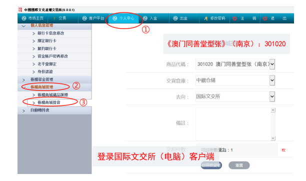Click the 修改密码 key icon
Image resolution: width=306 pixels, height=181 pixels.
pyautogui.click(x=206, y=18)
